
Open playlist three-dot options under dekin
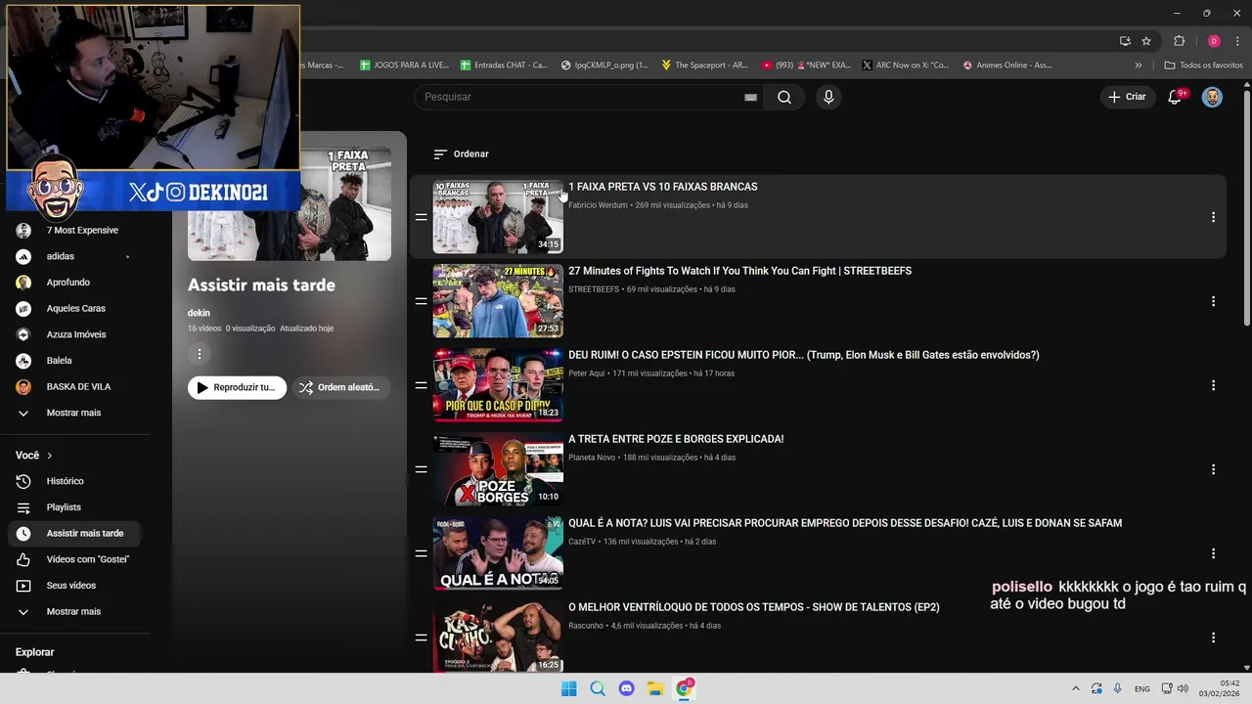[199, 354]
